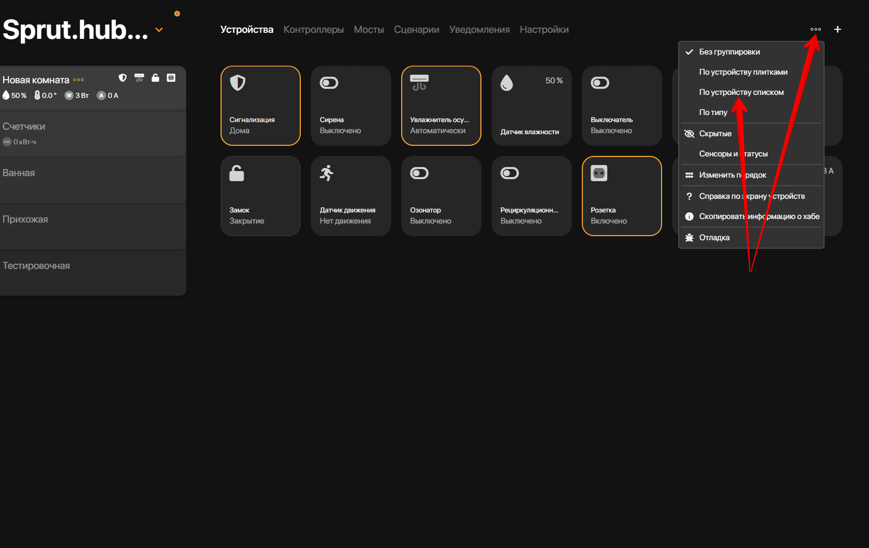869x548 pixels.
Task: Toggle Скрытые hidden devices visibility
Action: pos(715,134)
